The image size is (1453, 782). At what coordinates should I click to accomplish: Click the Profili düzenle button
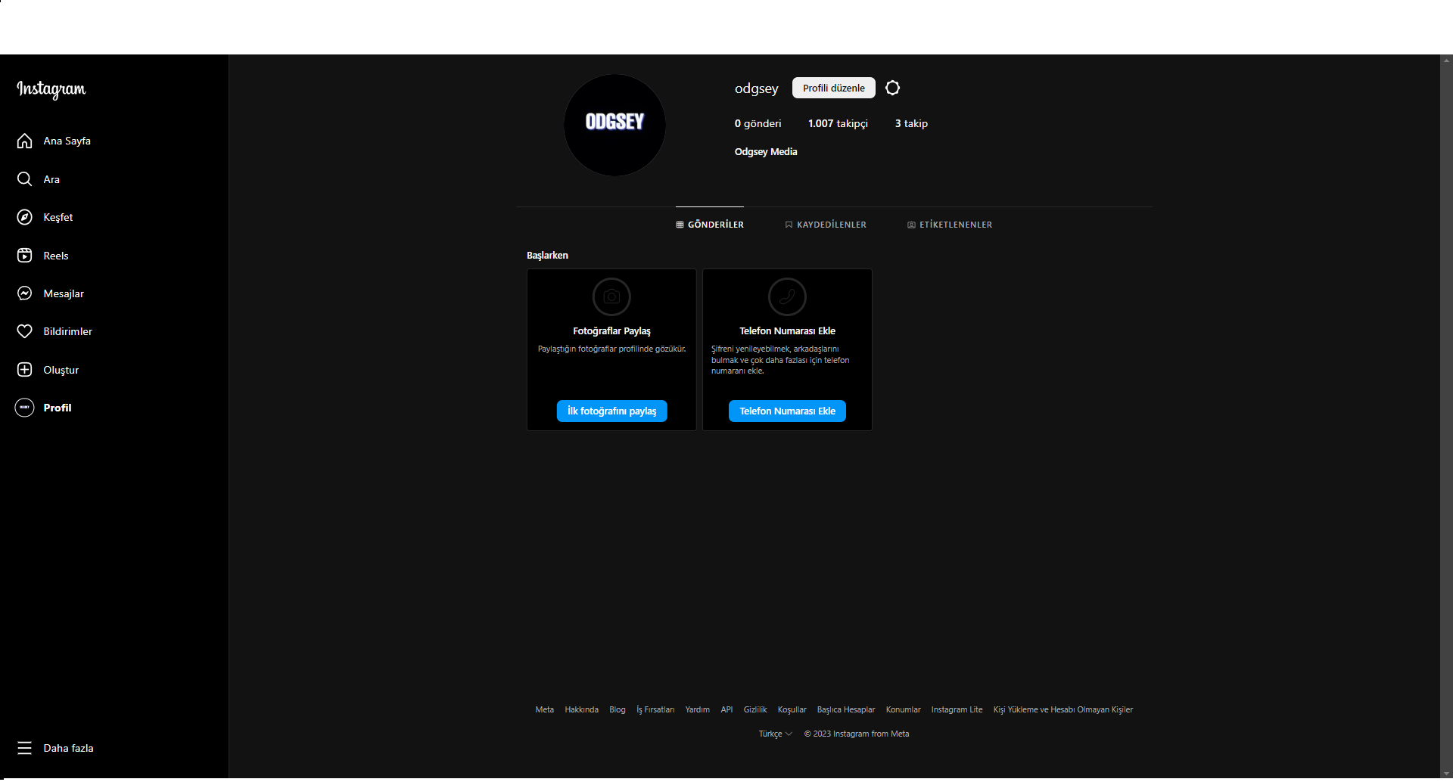(834, 88)
